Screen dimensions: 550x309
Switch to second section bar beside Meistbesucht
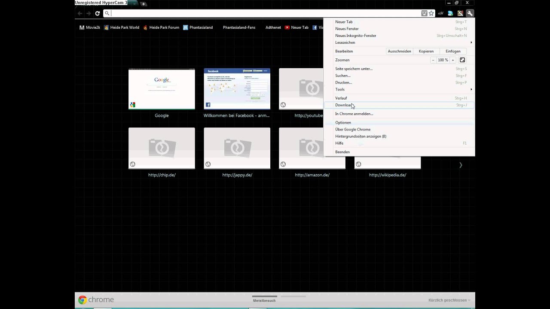point(293,297)
